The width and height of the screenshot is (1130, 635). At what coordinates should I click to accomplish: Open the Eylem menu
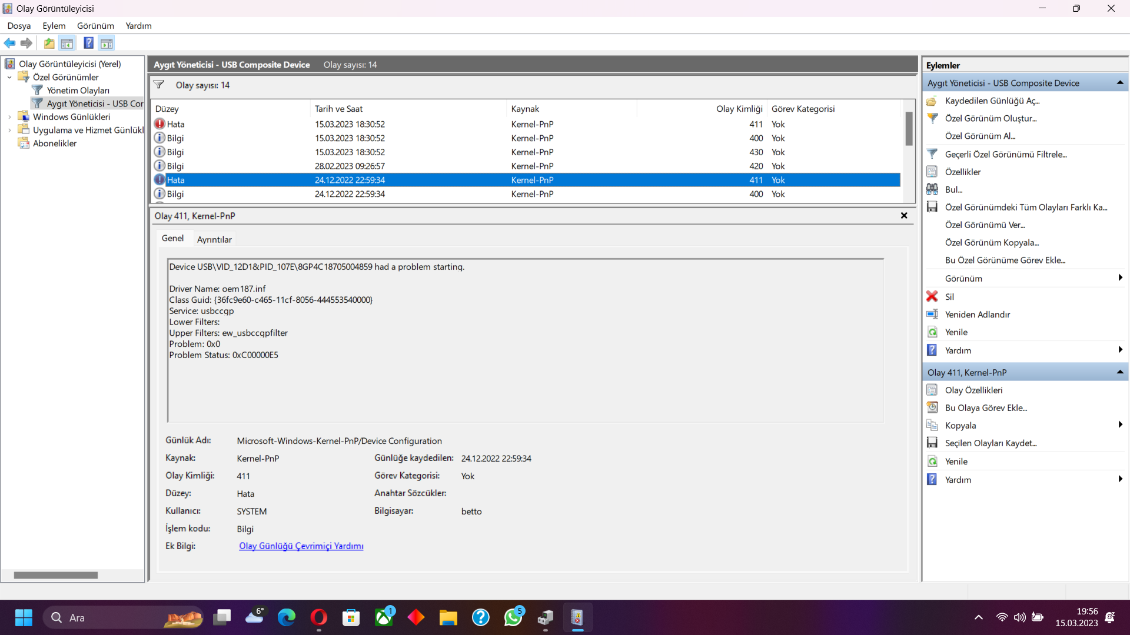(54, 26)
